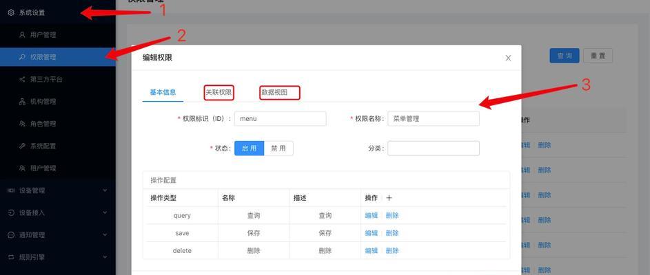Click the blue 查询 button
The width and height of the screenshot is (650, 275).
(x=565, y=56)
